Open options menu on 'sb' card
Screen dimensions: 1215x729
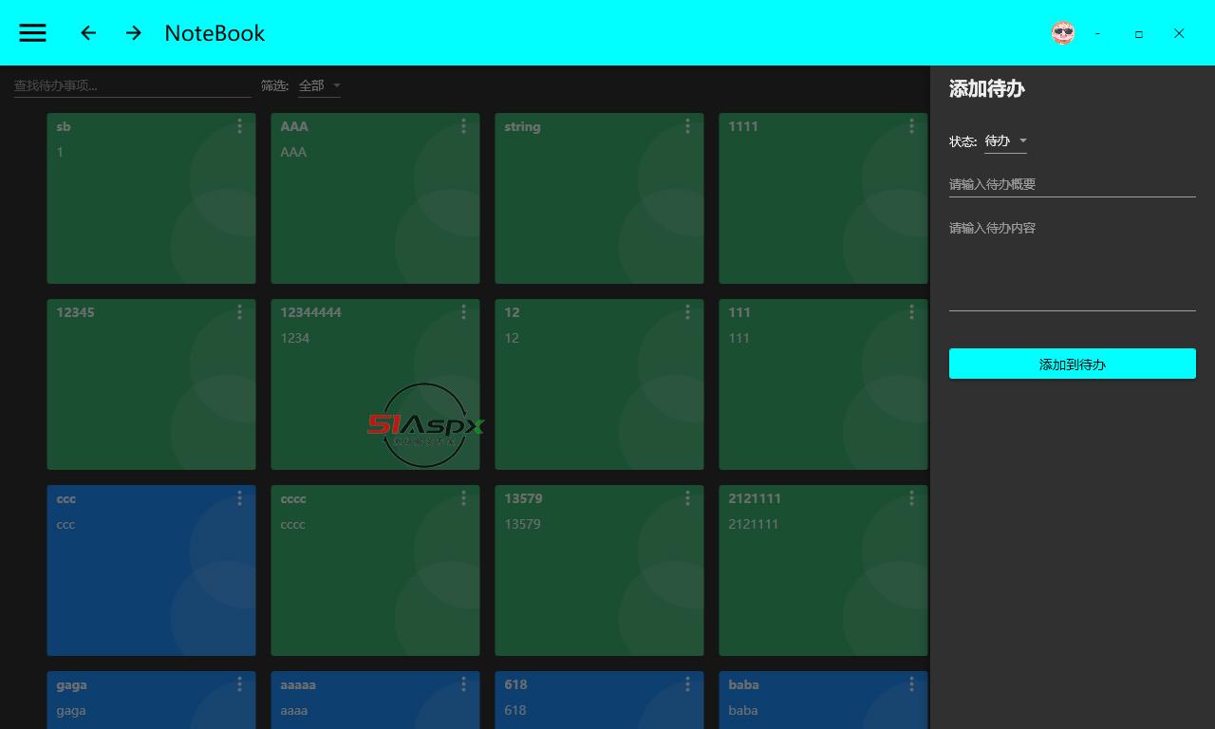coord(239,126)
